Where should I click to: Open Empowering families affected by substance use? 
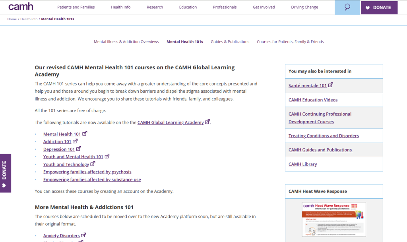[x=92, y=180]
